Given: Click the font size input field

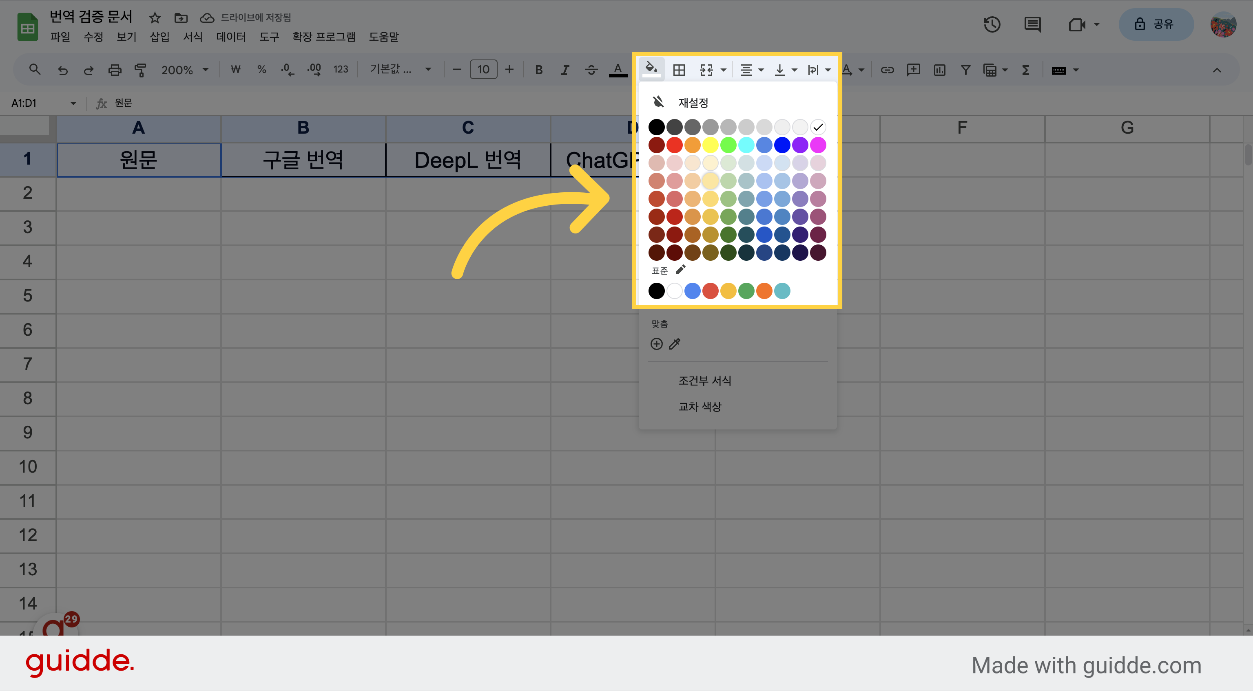Looking at the screenshot, I should [x=483, y=70].
